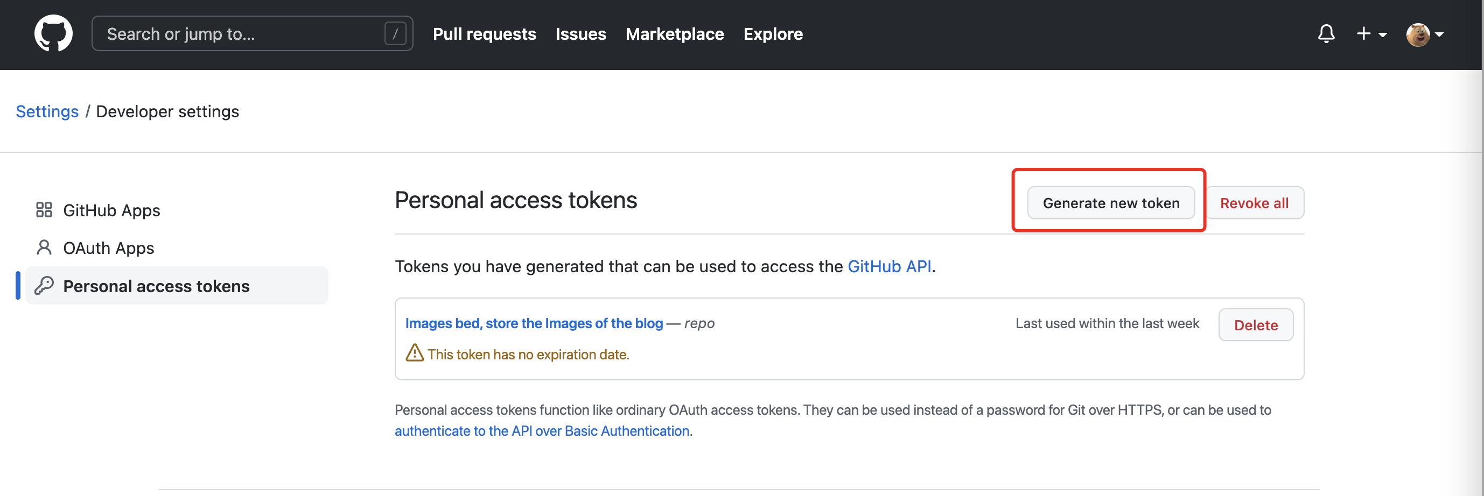Expand the create-new dropdown arrow
This screenshot has height=496, width=1484.
click(1383, 35)
